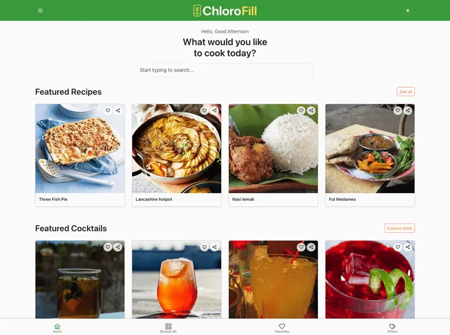Screen dimensions: 450x335
Task: Like the Ful Medames recipe
Action: click(x=398, y=111)
